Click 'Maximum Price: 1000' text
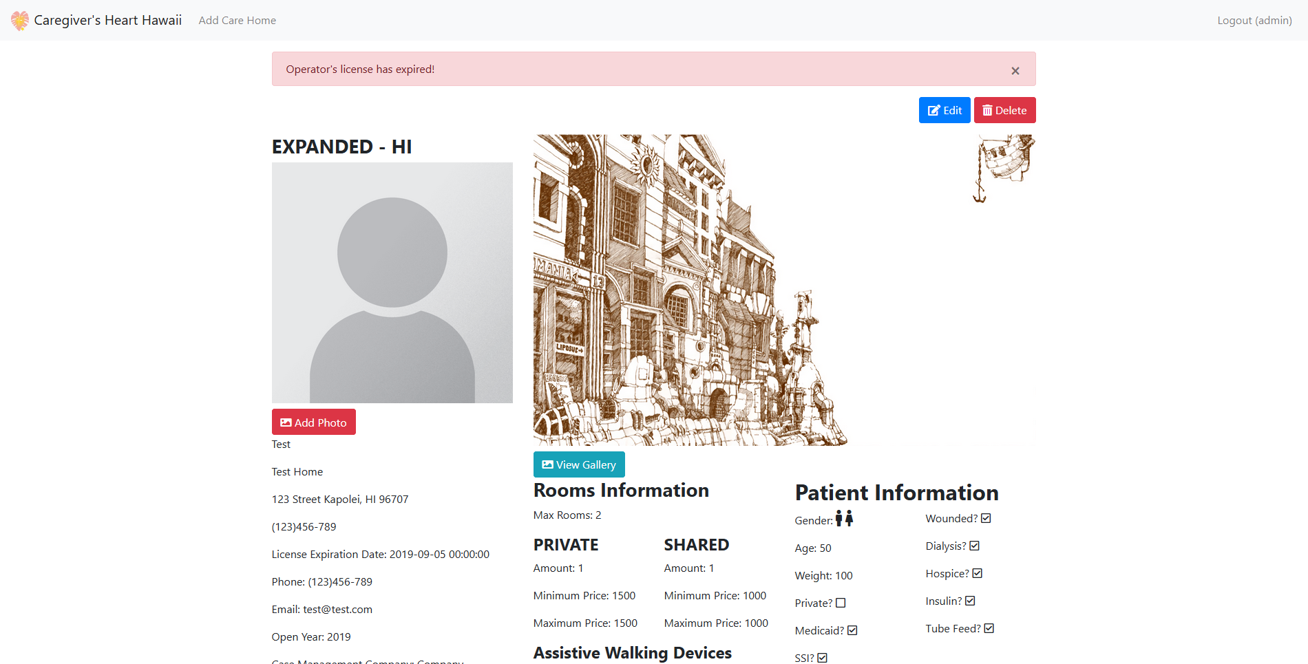Screen dimensions: 1308x664 [716, 623]
